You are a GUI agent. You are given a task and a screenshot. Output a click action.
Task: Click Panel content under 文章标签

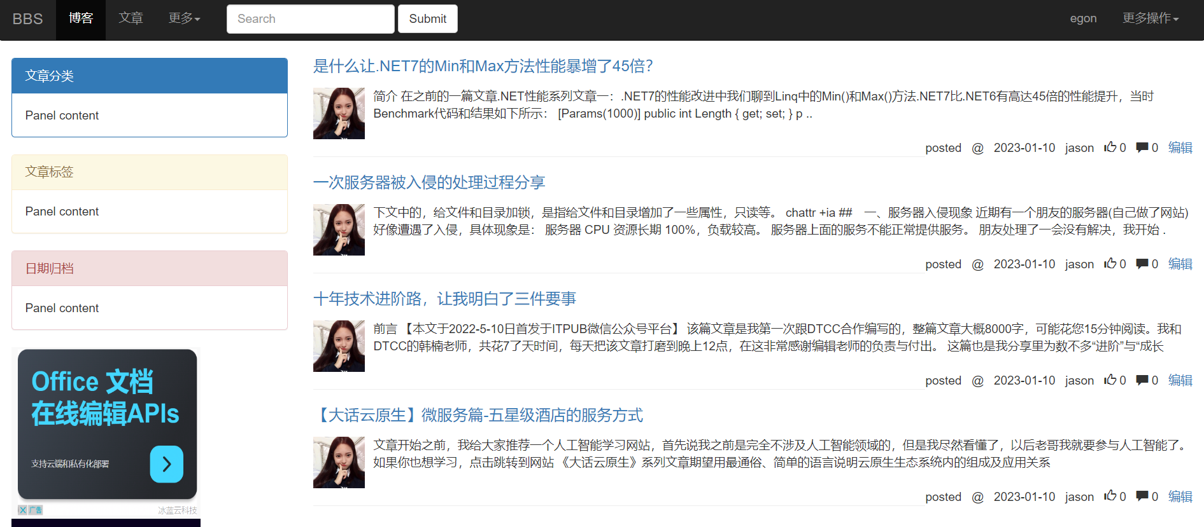point(62,211)
